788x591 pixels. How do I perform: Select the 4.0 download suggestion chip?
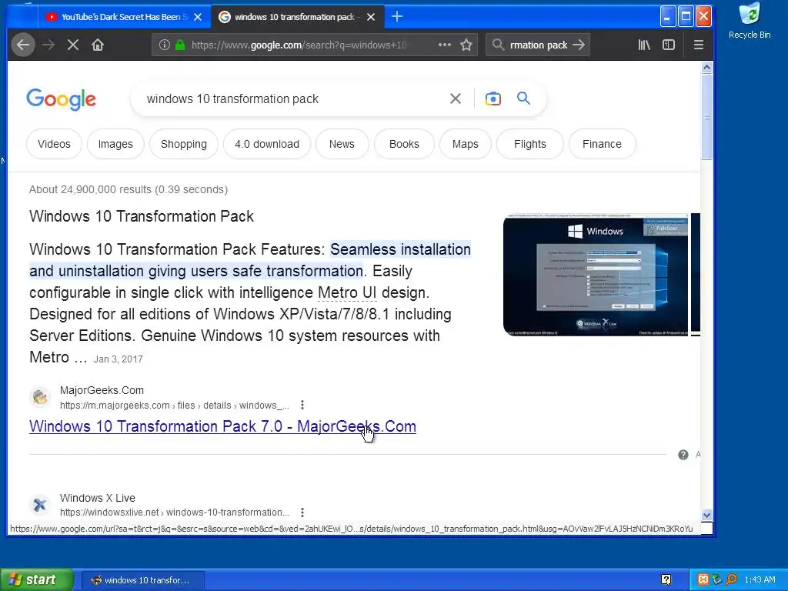267,144
